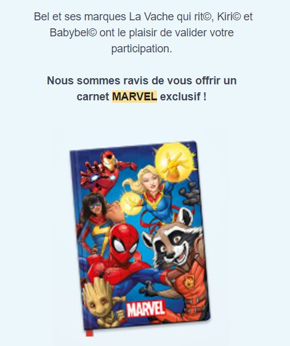This screenshot has height=346, width=290.
Task: Click the word 'participation.' in the paragraph
Action: pyautogui.click(x=141, y=49)
